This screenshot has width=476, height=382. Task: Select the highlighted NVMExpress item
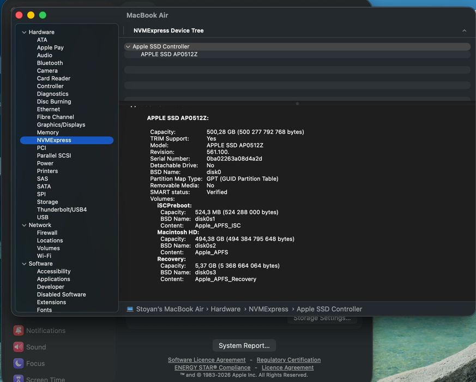[67, 140]
